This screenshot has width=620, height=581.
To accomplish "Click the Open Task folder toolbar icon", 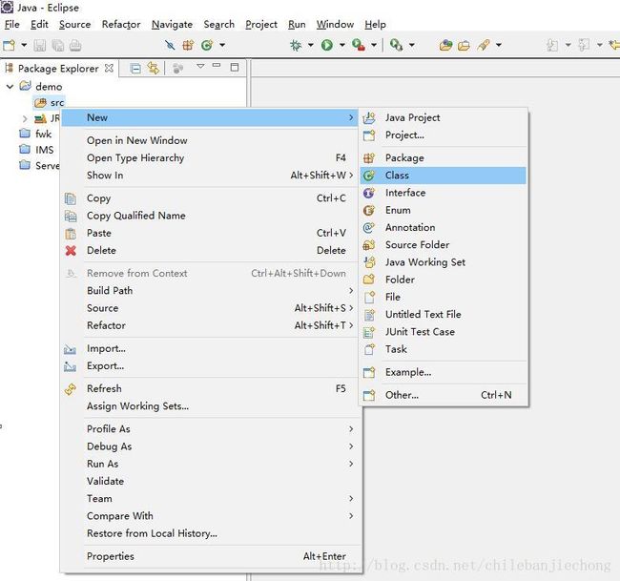I will coord(464,46).
